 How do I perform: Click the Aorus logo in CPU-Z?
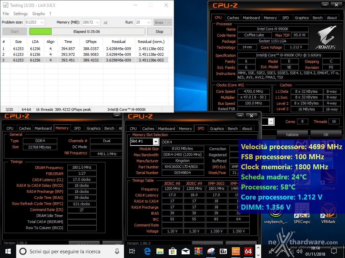tap(326, 38)
